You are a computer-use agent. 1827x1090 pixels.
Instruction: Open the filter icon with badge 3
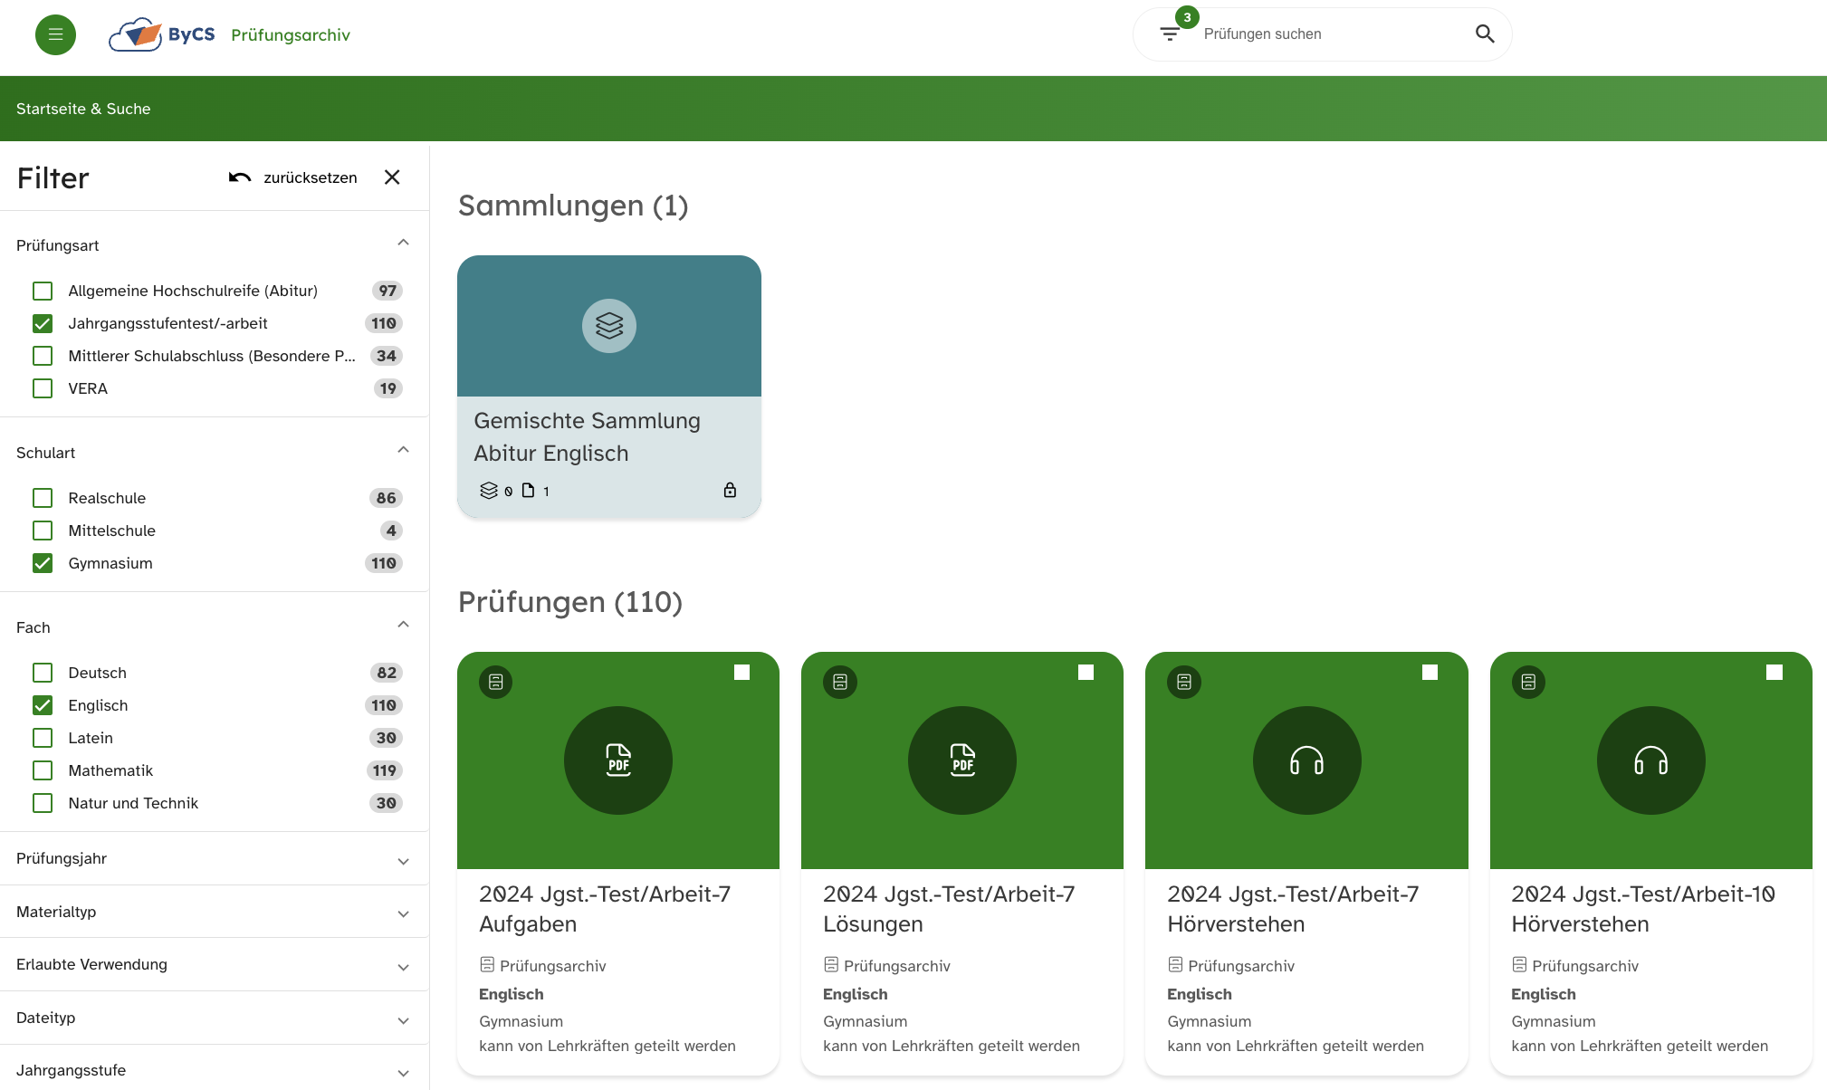pos(1170,33)
